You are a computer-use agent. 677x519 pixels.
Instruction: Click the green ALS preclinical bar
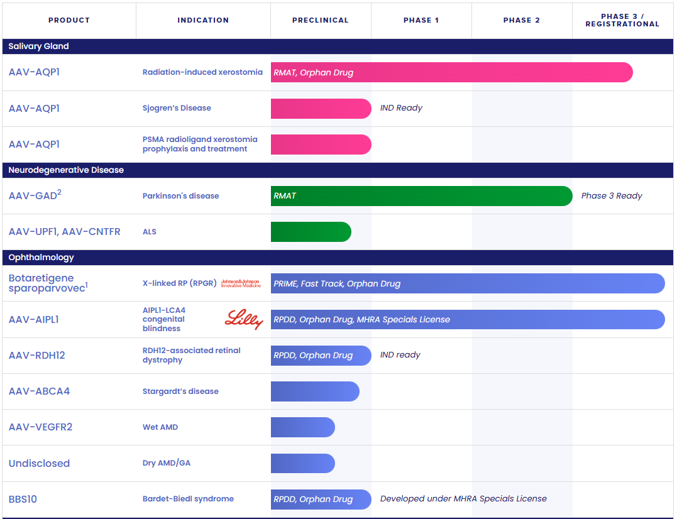point(311,232)
